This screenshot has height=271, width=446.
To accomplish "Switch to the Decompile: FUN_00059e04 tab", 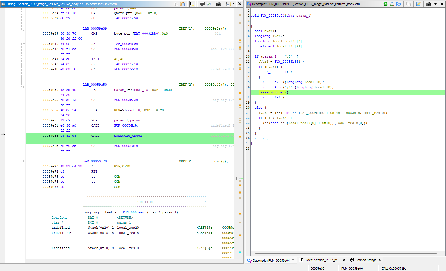I will (271, 260).
